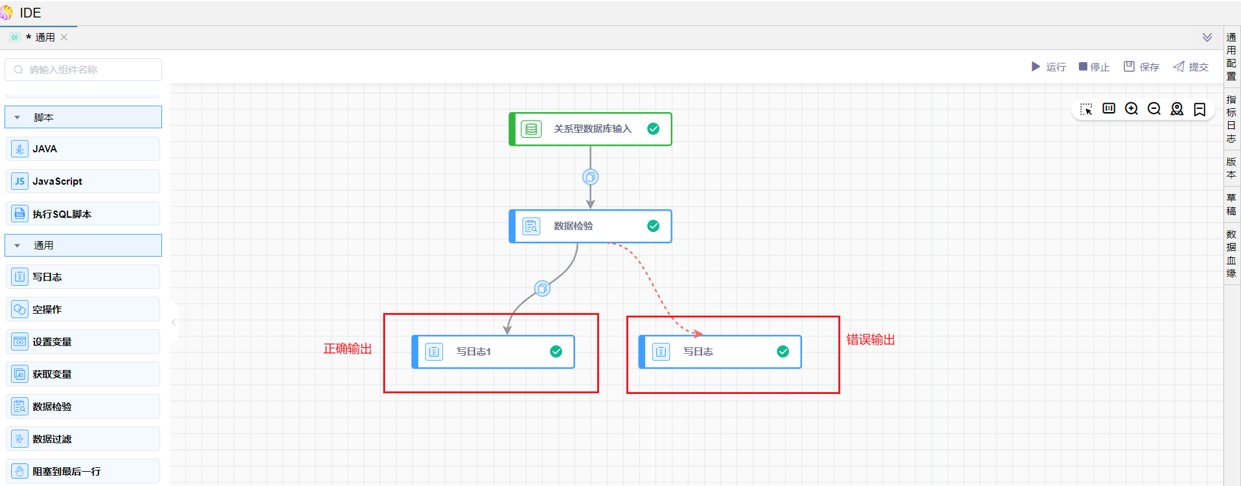Click the copy icon on 写日志1 connection

coord(542,288)
